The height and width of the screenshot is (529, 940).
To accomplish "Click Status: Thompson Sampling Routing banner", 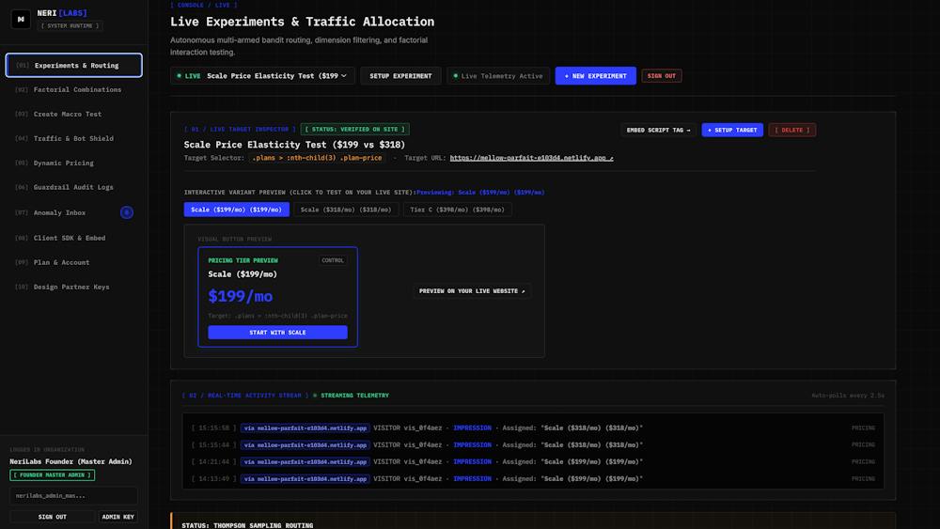I will (533, 521).
